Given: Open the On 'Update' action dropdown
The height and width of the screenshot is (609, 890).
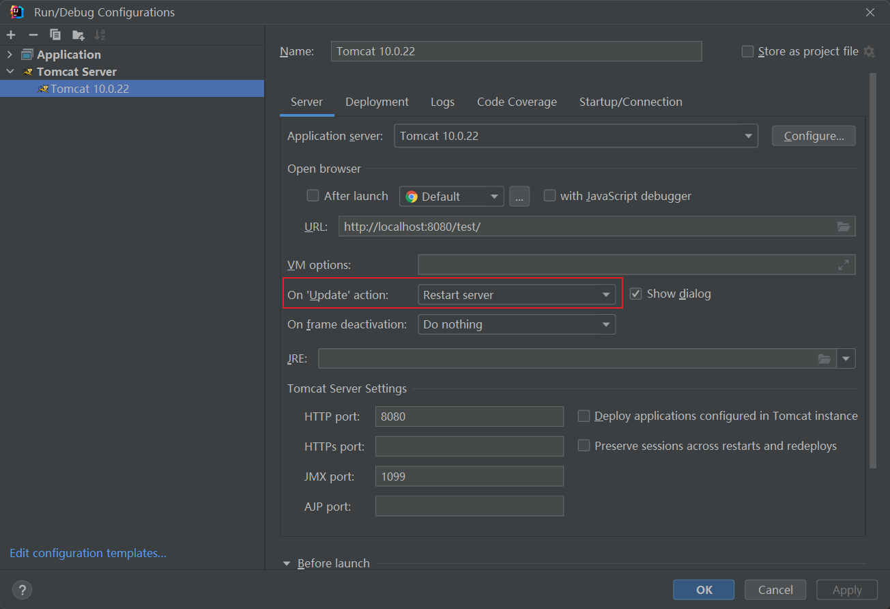Looking at the screenshot, I should point(517,295).
